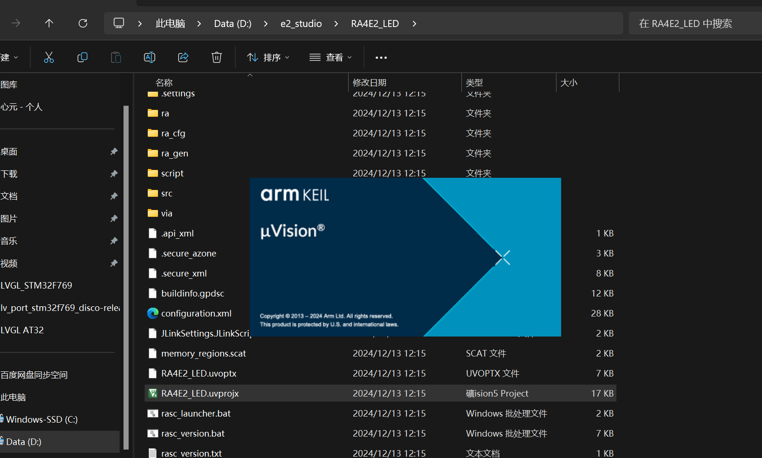This screenshot has width=762, height=458.
Task: Click the pin icon next to 桌面
Action: click(114, 151)
